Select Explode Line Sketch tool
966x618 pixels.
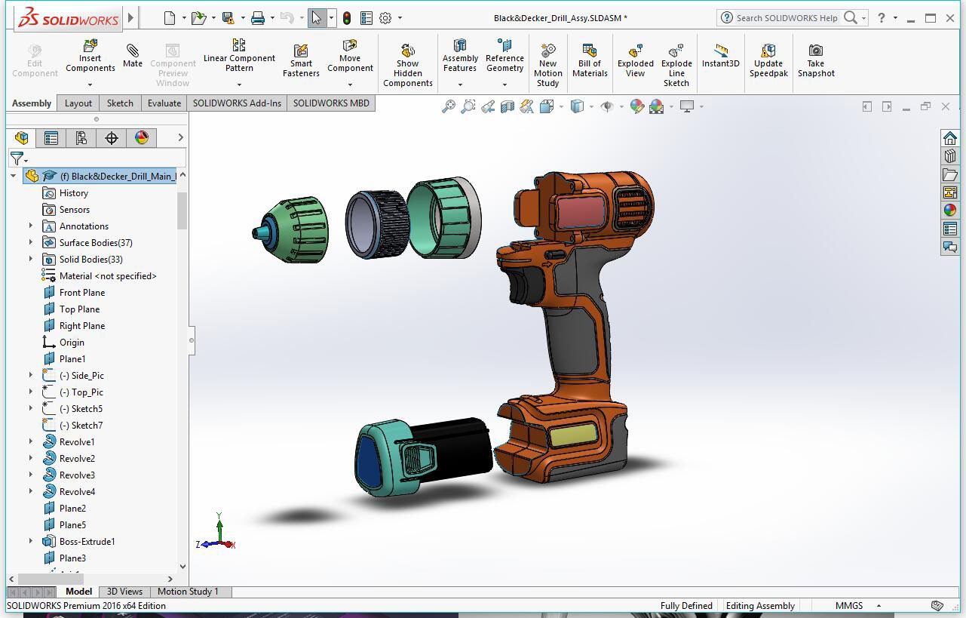tap(676, 65)
